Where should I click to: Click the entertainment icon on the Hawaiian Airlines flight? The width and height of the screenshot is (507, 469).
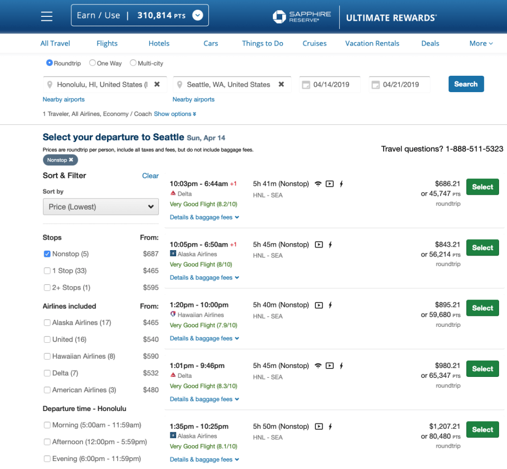[x=319, y=305]
